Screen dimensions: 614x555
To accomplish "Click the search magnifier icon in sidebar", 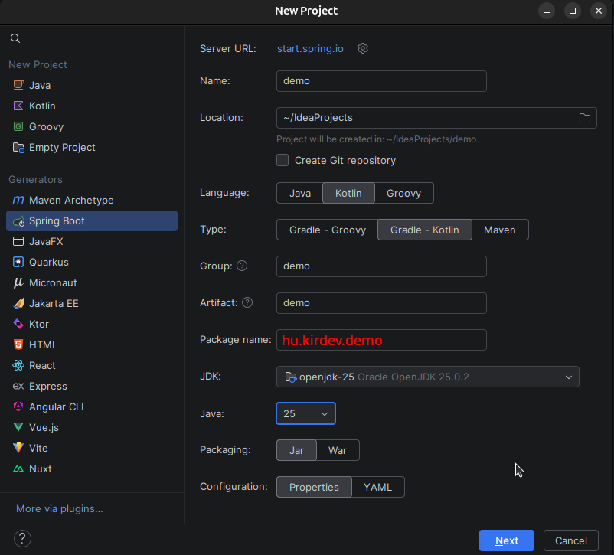I will click(15, 38).
